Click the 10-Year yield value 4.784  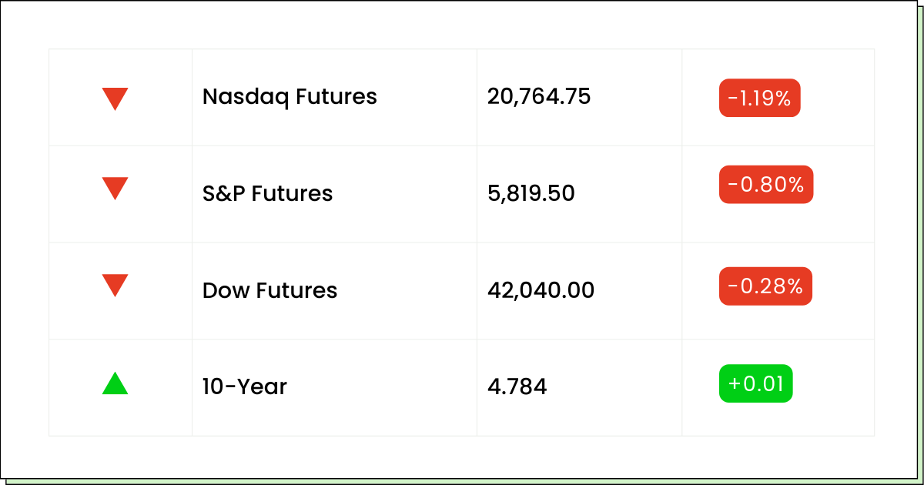click(x=517, y=386)
